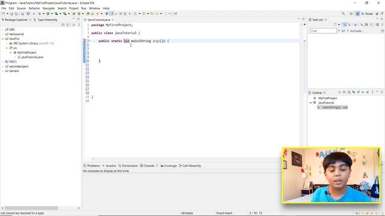Switch to the Declaration tab

point(130,166)
